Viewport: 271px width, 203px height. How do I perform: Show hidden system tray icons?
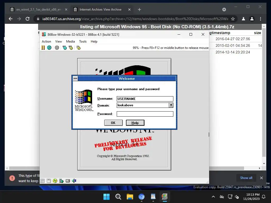point(213,197)
